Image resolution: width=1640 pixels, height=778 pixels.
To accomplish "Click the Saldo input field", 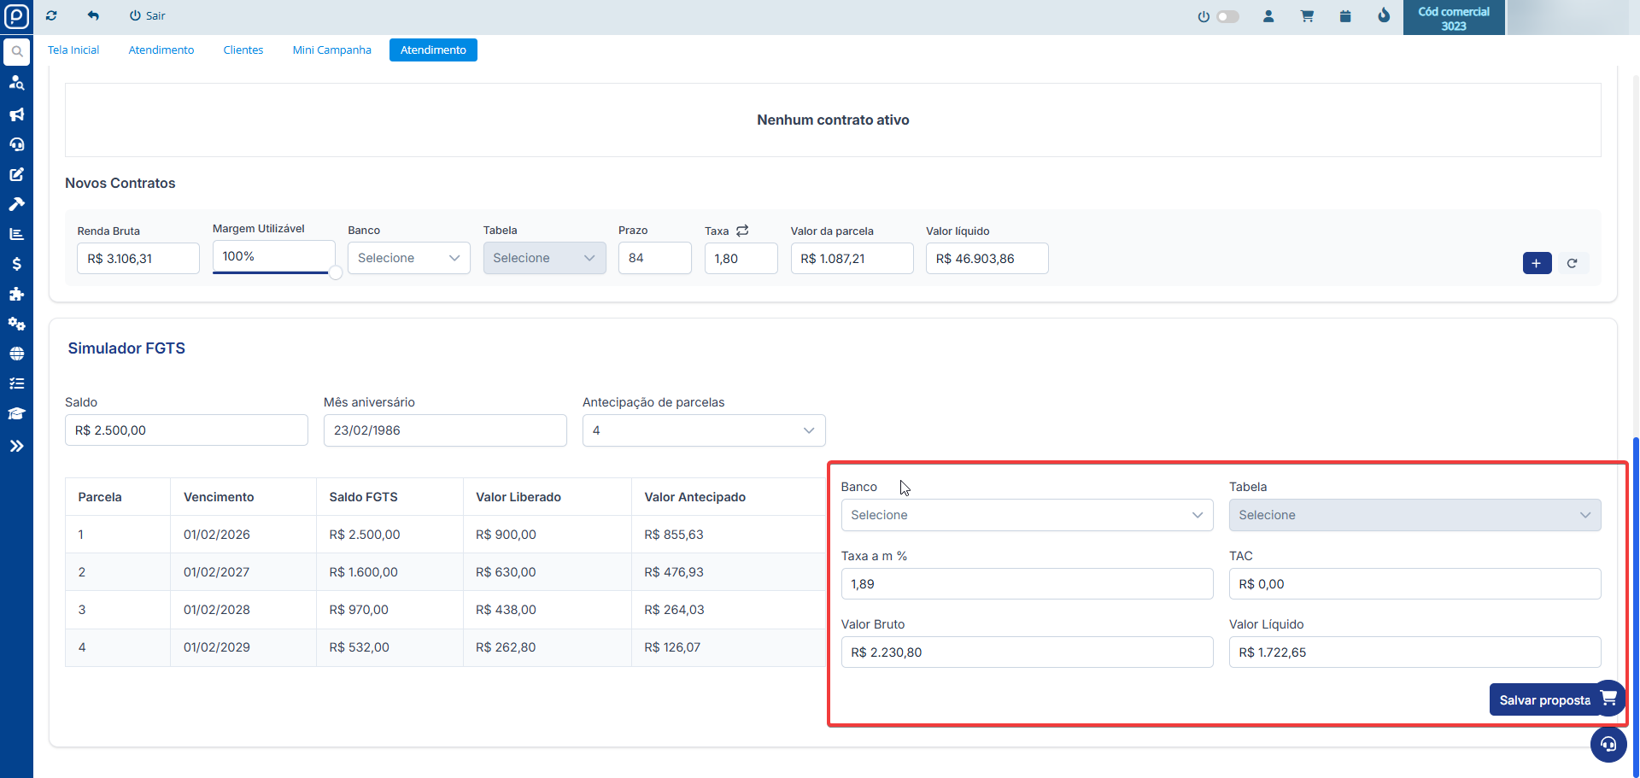I will click(186, 430).
